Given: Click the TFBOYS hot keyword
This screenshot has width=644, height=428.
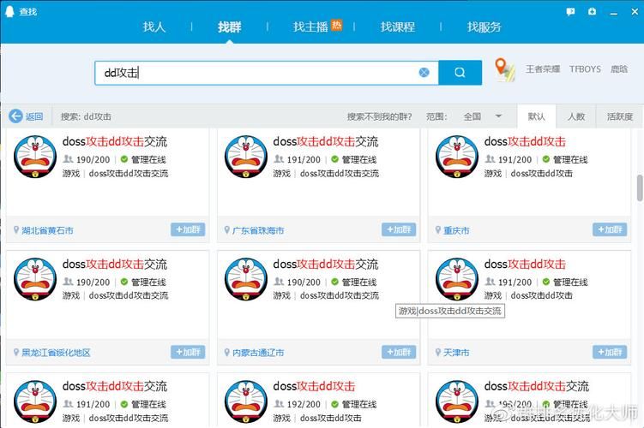Looking at the screenshot, I should [585, 68].
